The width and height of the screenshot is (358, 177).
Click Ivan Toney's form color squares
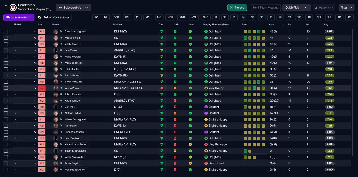click(254, 50)
